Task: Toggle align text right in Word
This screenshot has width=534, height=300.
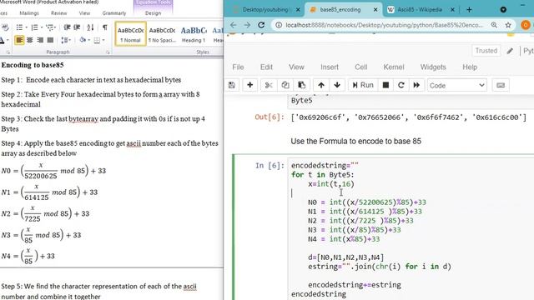Action: (x=40, y=40)
